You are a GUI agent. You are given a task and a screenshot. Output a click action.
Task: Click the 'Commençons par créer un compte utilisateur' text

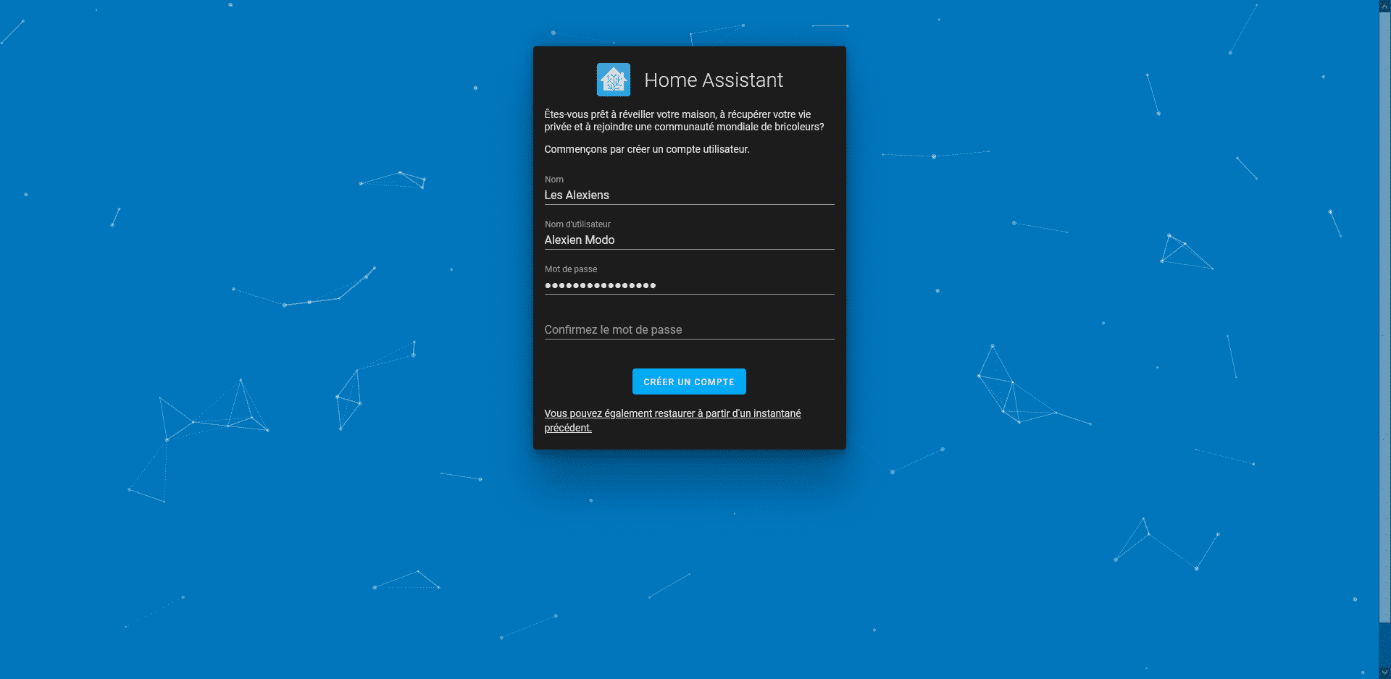tap(647, 149)
